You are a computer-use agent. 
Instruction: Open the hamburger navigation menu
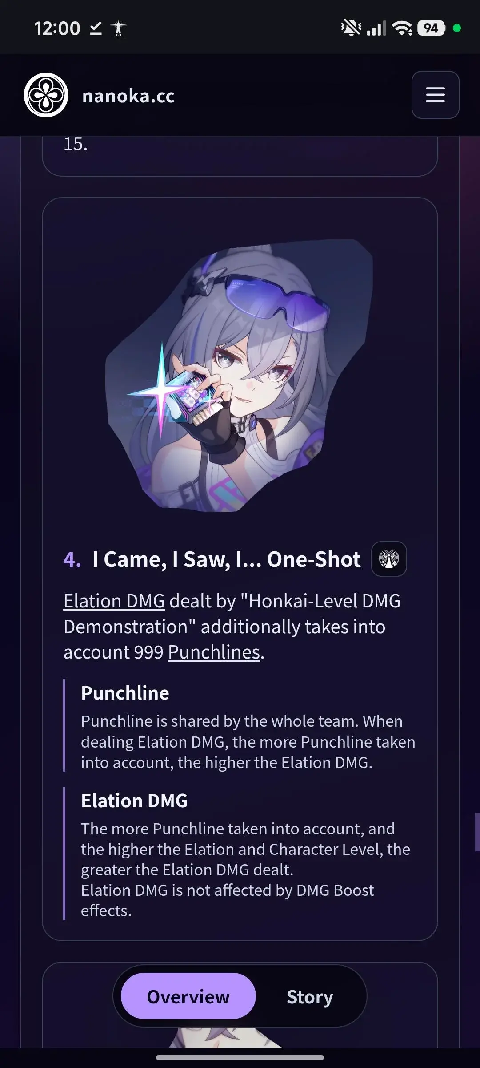(435, 95)
